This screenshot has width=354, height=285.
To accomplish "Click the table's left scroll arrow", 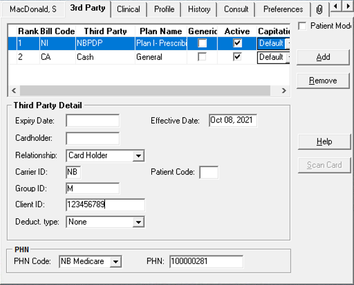I will pos(14,90).
